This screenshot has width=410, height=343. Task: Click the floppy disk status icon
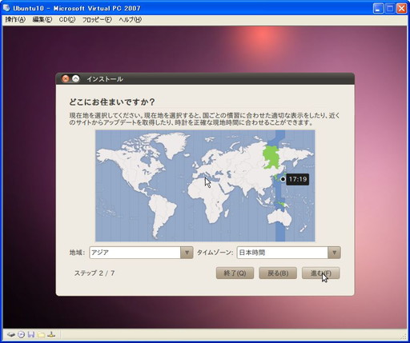pyautogui.click(x=31, y=334)
